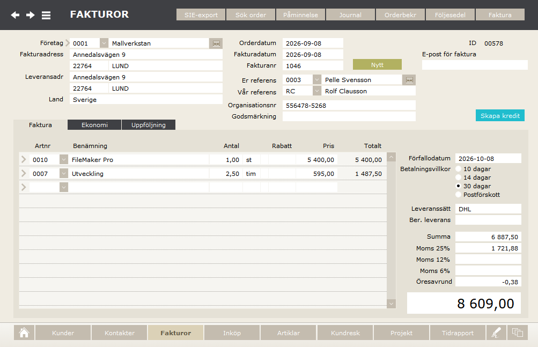The height and width of the screenshot is (347, 538).
Task: Switch to the Uppföljning tab
Action: point(149,125)
